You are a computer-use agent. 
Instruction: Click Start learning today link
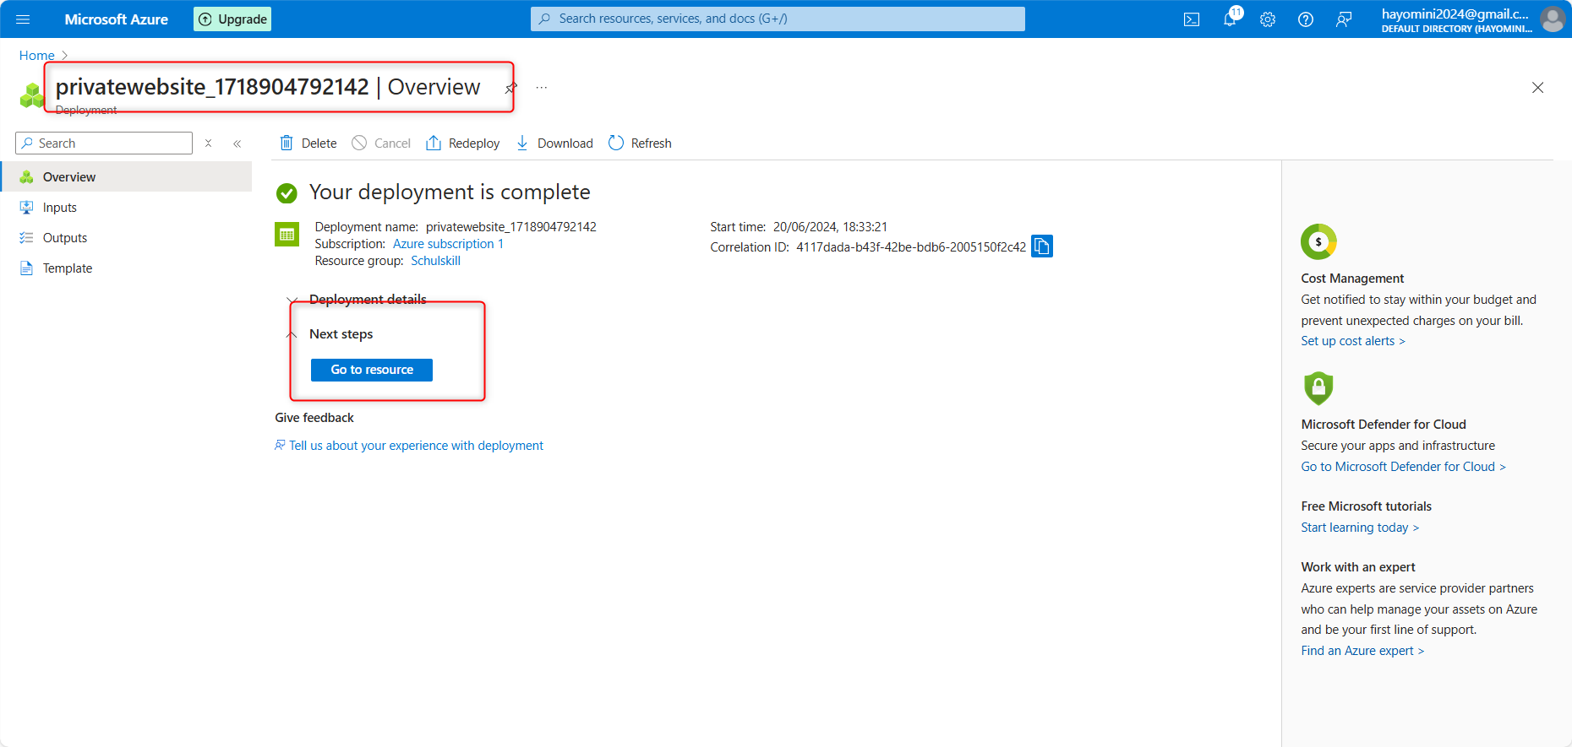tap(1360, 528)
